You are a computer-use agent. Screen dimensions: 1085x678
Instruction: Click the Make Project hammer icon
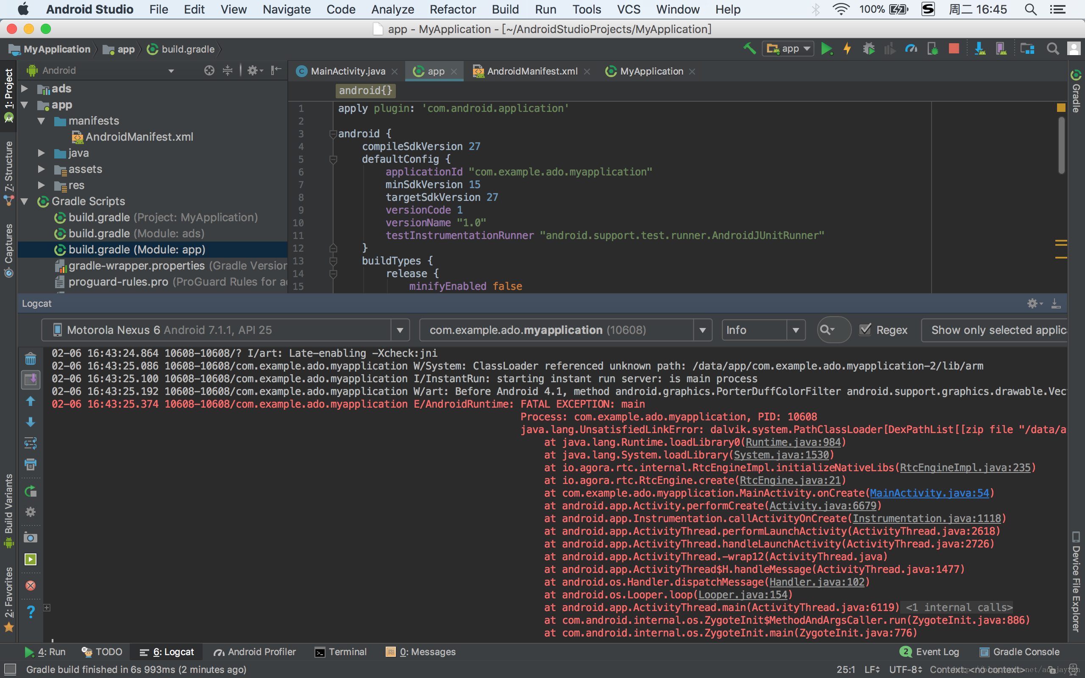pos(749,49)
